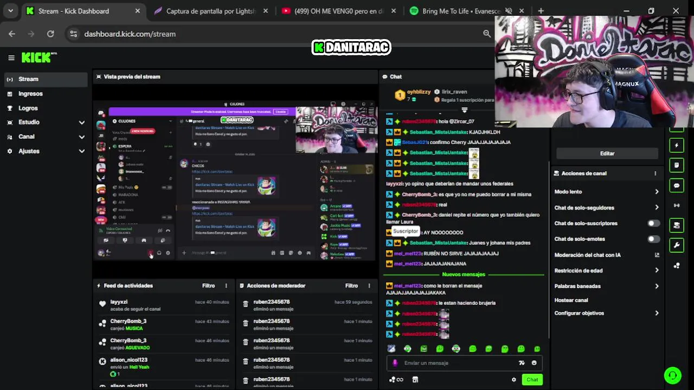This screenshot has height=390, width=694.
Task: Open CherryBomb_3 MUSICA activity entry
Action: pyautogui.click(x=165, y=324)
